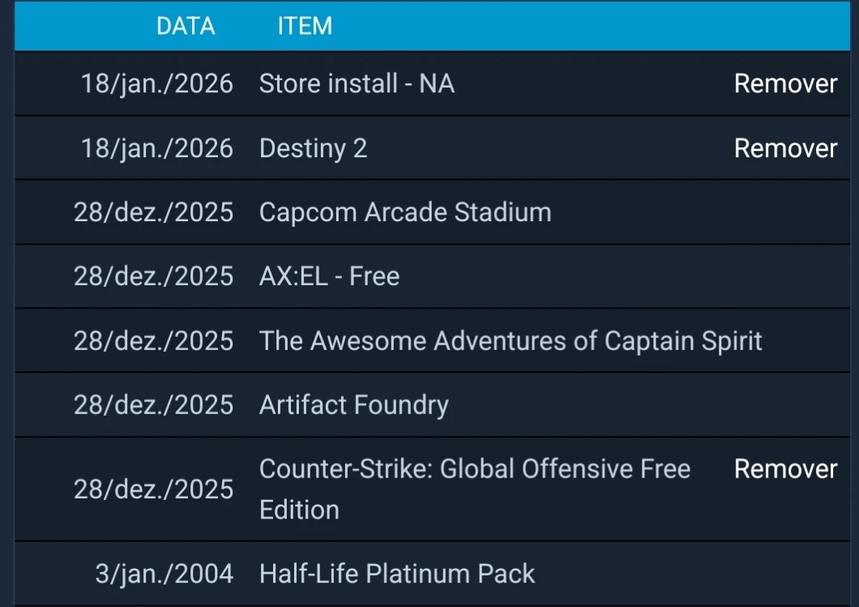Click the AX:EL - Free entry

click(x=329, y=276)
